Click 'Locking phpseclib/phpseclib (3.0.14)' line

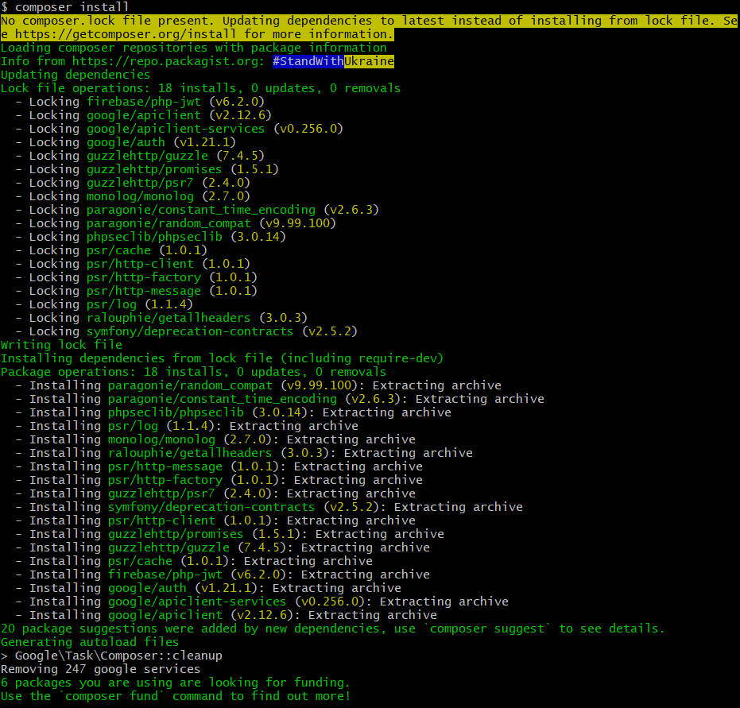pos(150,238)
